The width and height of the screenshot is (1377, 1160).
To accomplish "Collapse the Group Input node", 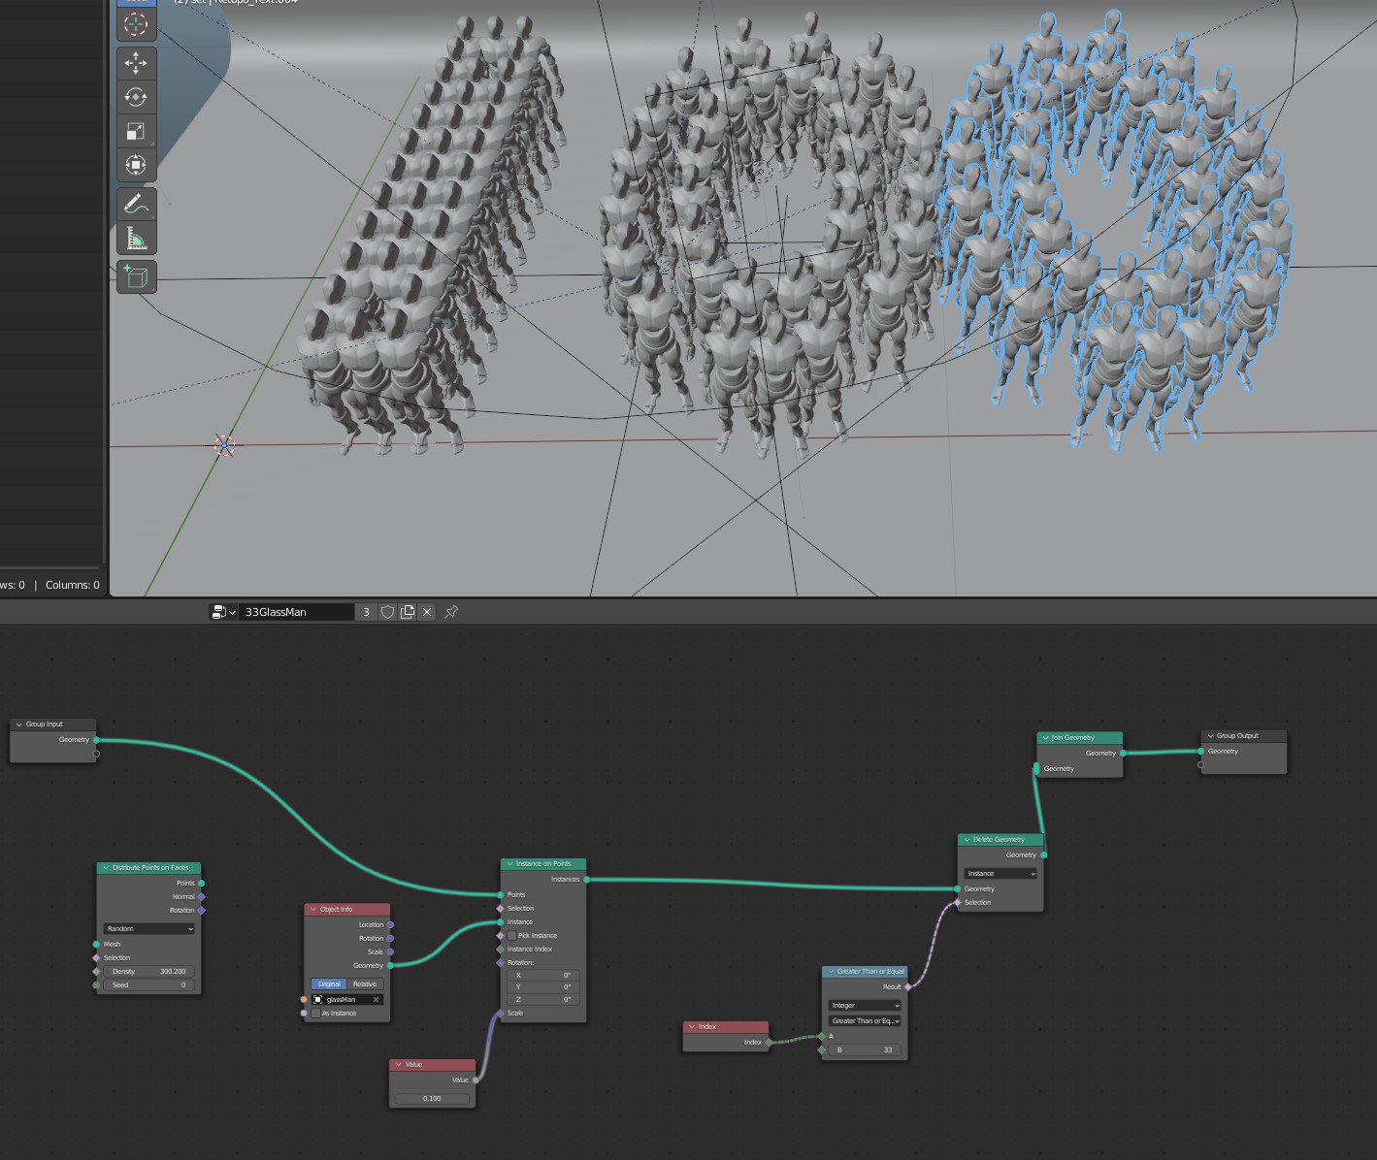I will click(x=19, y=724).
